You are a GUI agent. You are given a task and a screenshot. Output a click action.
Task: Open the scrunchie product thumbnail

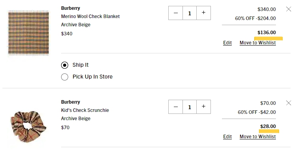coord(28,126)
